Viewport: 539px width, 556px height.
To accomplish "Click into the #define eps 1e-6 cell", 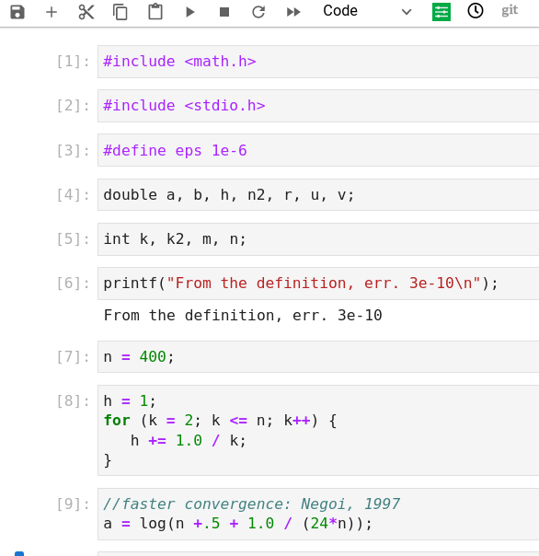I will [x=318, y=150].
